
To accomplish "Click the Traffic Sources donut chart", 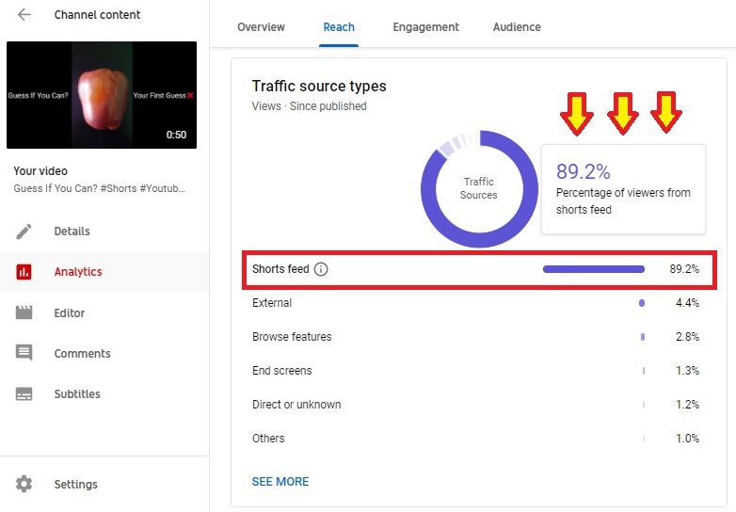I will click(x=478, y=188).
